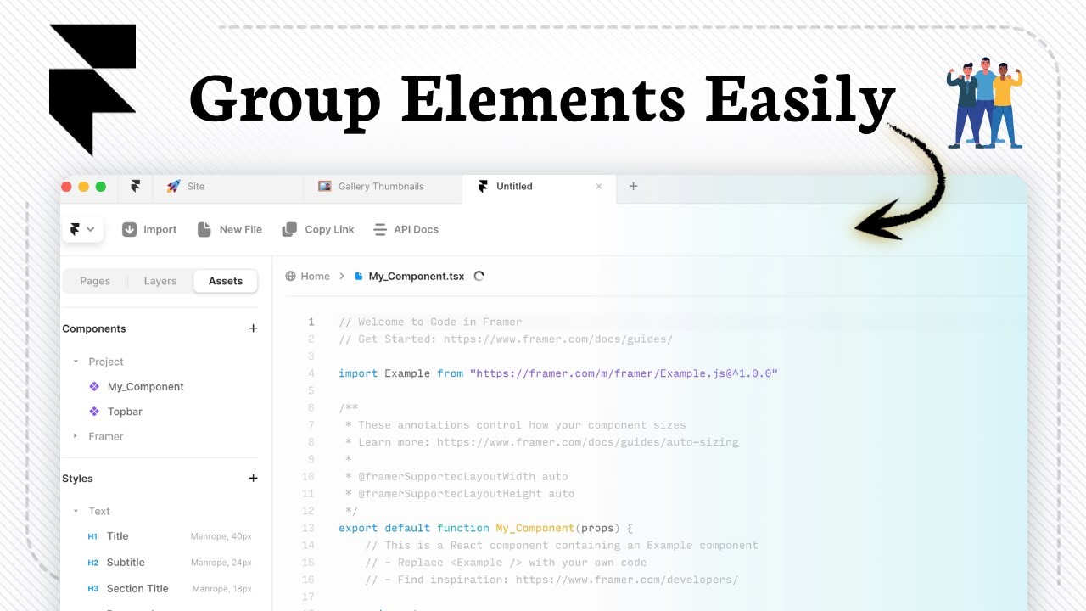Click the New File page icon

(204, 229)
